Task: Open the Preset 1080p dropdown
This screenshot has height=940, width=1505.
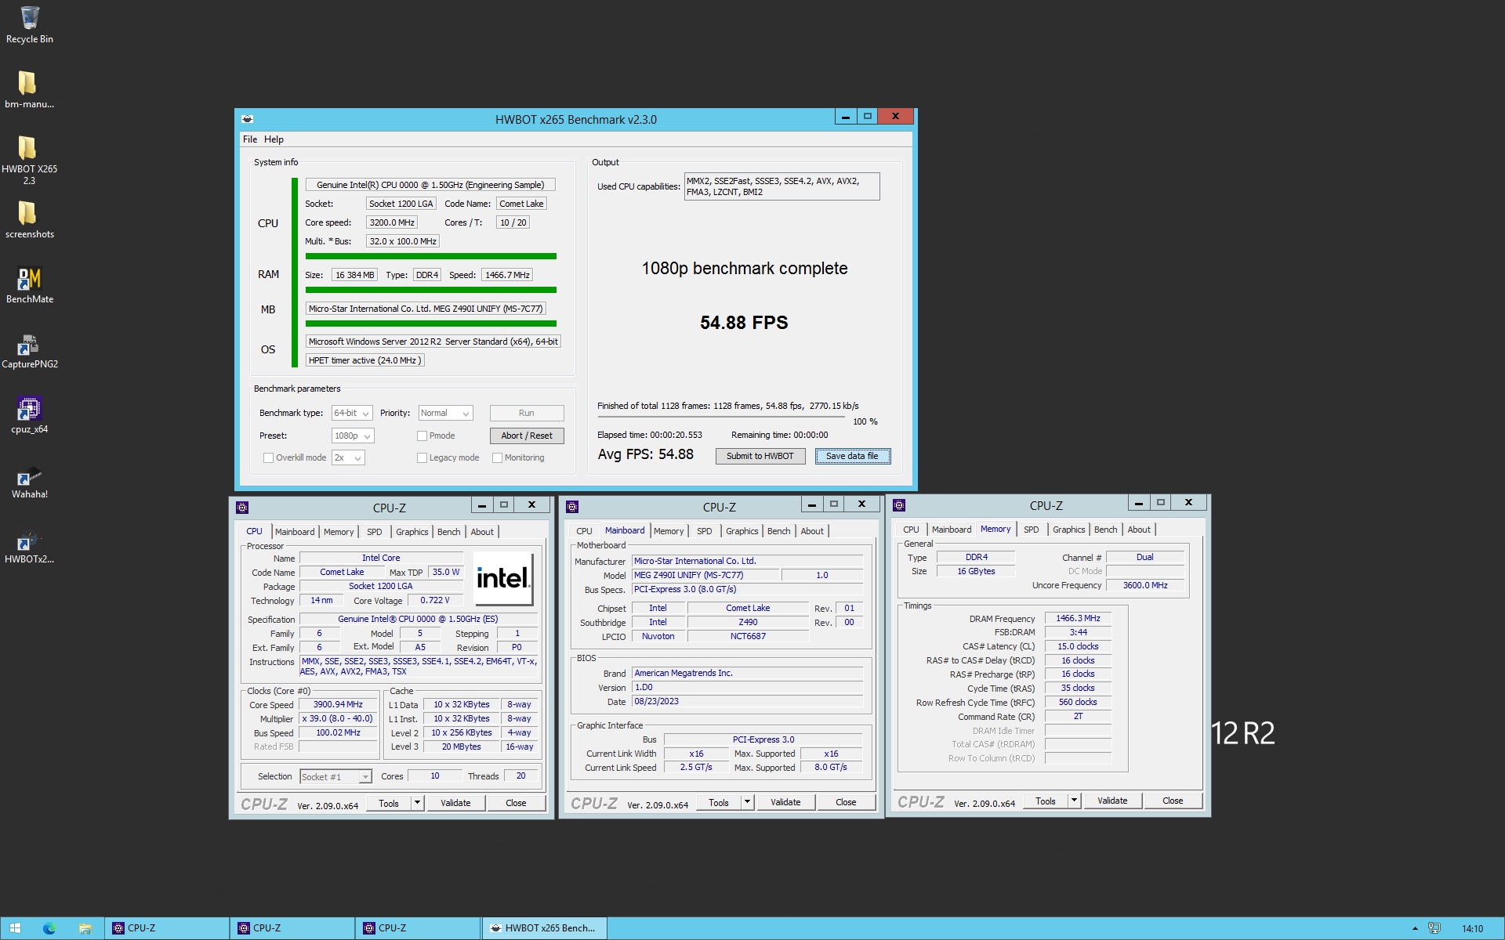Action: 352,436
